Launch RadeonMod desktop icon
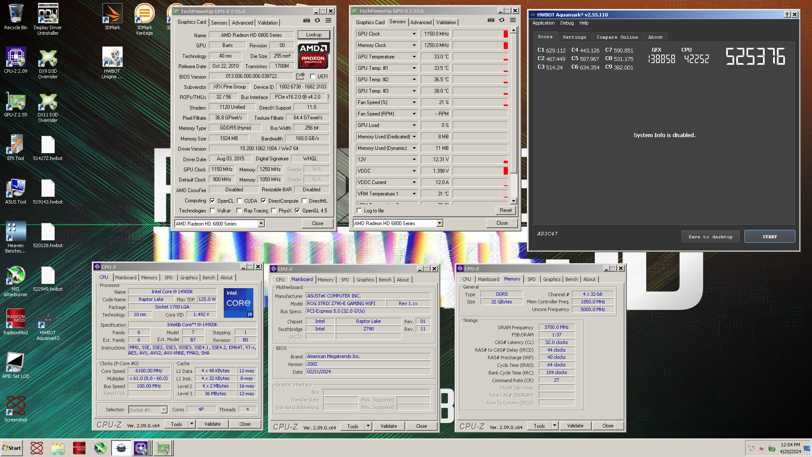Image resolution: width=812 pixels, height=457 pixels. [x=16, y=322]
